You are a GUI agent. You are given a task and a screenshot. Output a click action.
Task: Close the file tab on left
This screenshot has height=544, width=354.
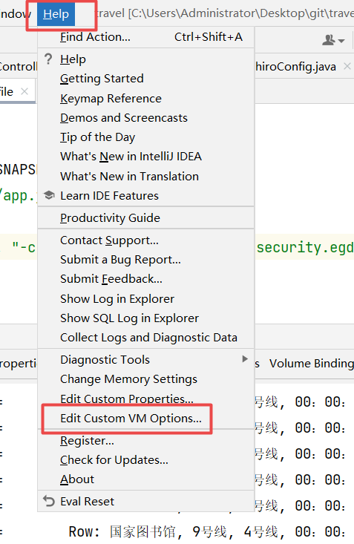(24, 91)
